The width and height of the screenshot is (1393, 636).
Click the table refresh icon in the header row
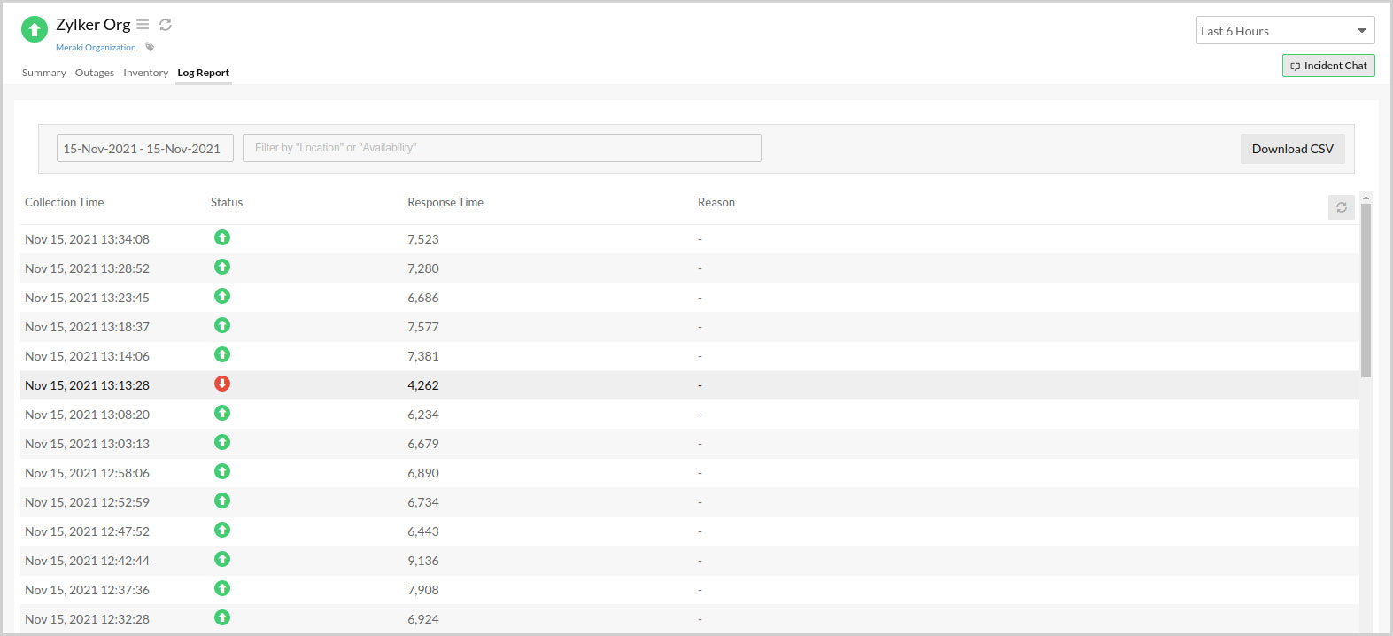pos(1342,207)
